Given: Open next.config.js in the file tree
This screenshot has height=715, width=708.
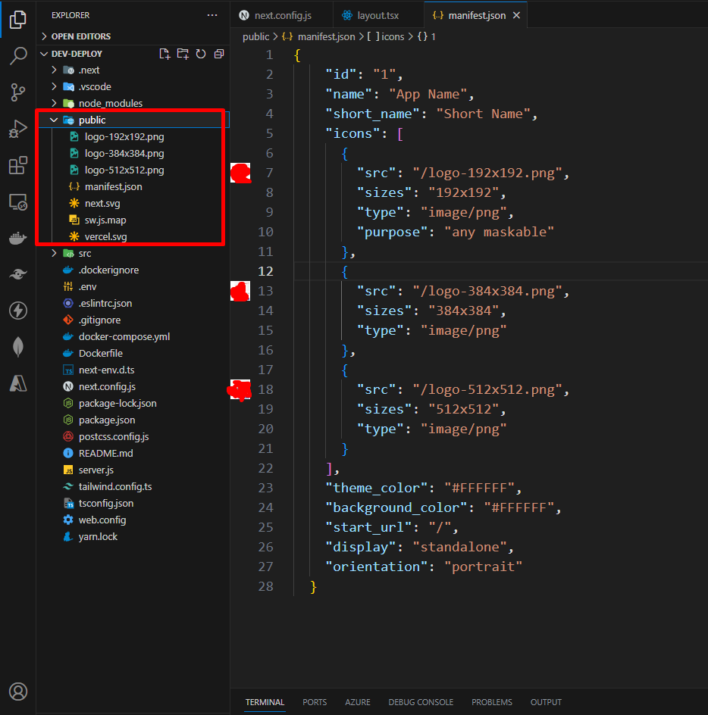Looking at the screenshot, I should pyautogui.click(x=133, y=387).
